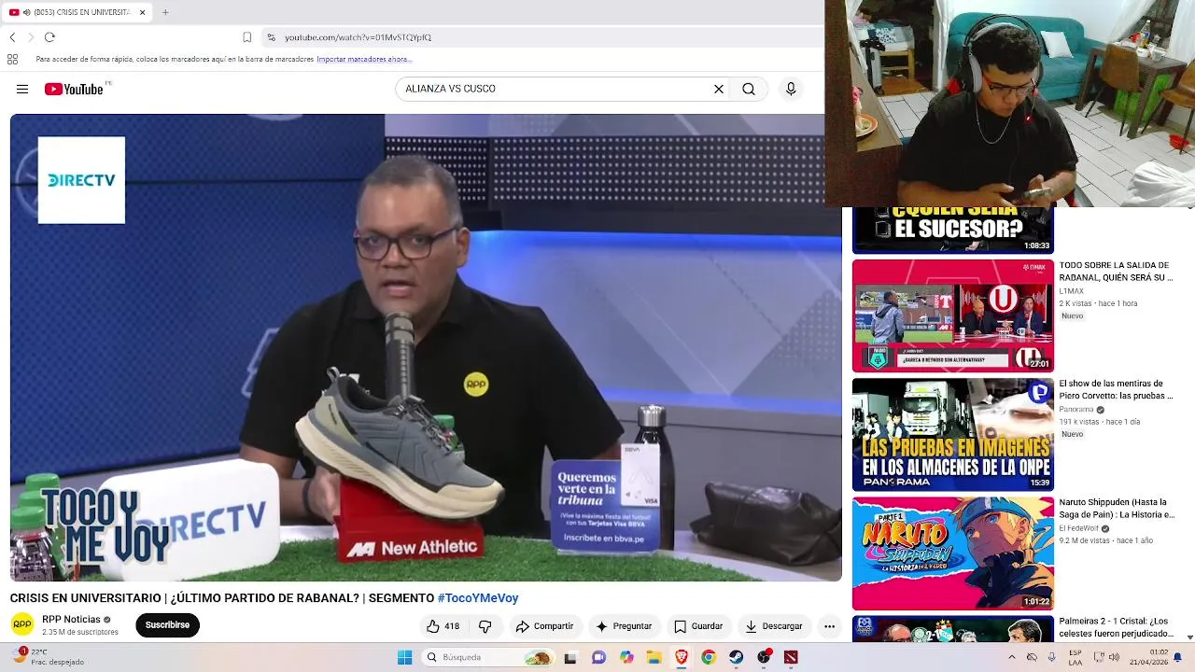Open Microsoft Copilot in the taskbar

point(626,657)
